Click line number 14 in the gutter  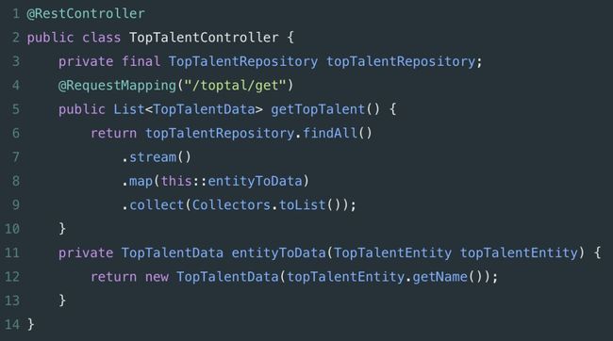(12, 325)
